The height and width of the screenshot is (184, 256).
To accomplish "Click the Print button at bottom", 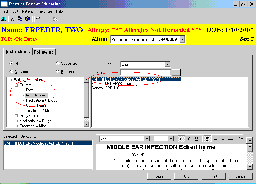I will click(213, 176).
